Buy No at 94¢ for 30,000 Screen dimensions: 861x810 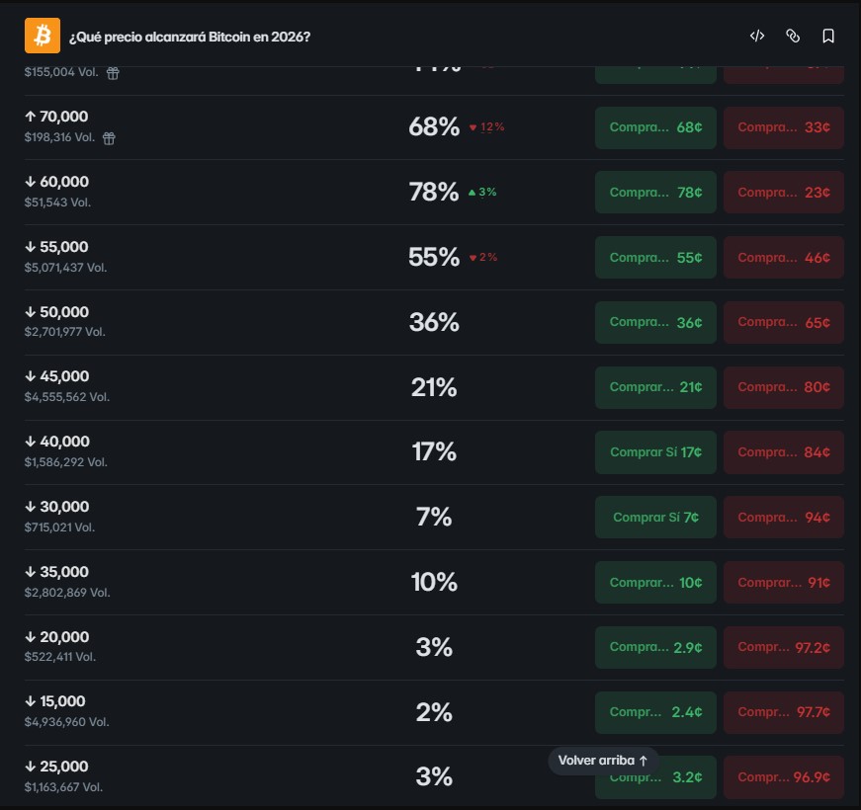784,518
